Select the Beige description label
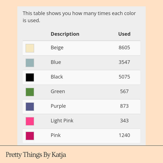This screenshot has width=163, height=163. (x=57, y=48)
